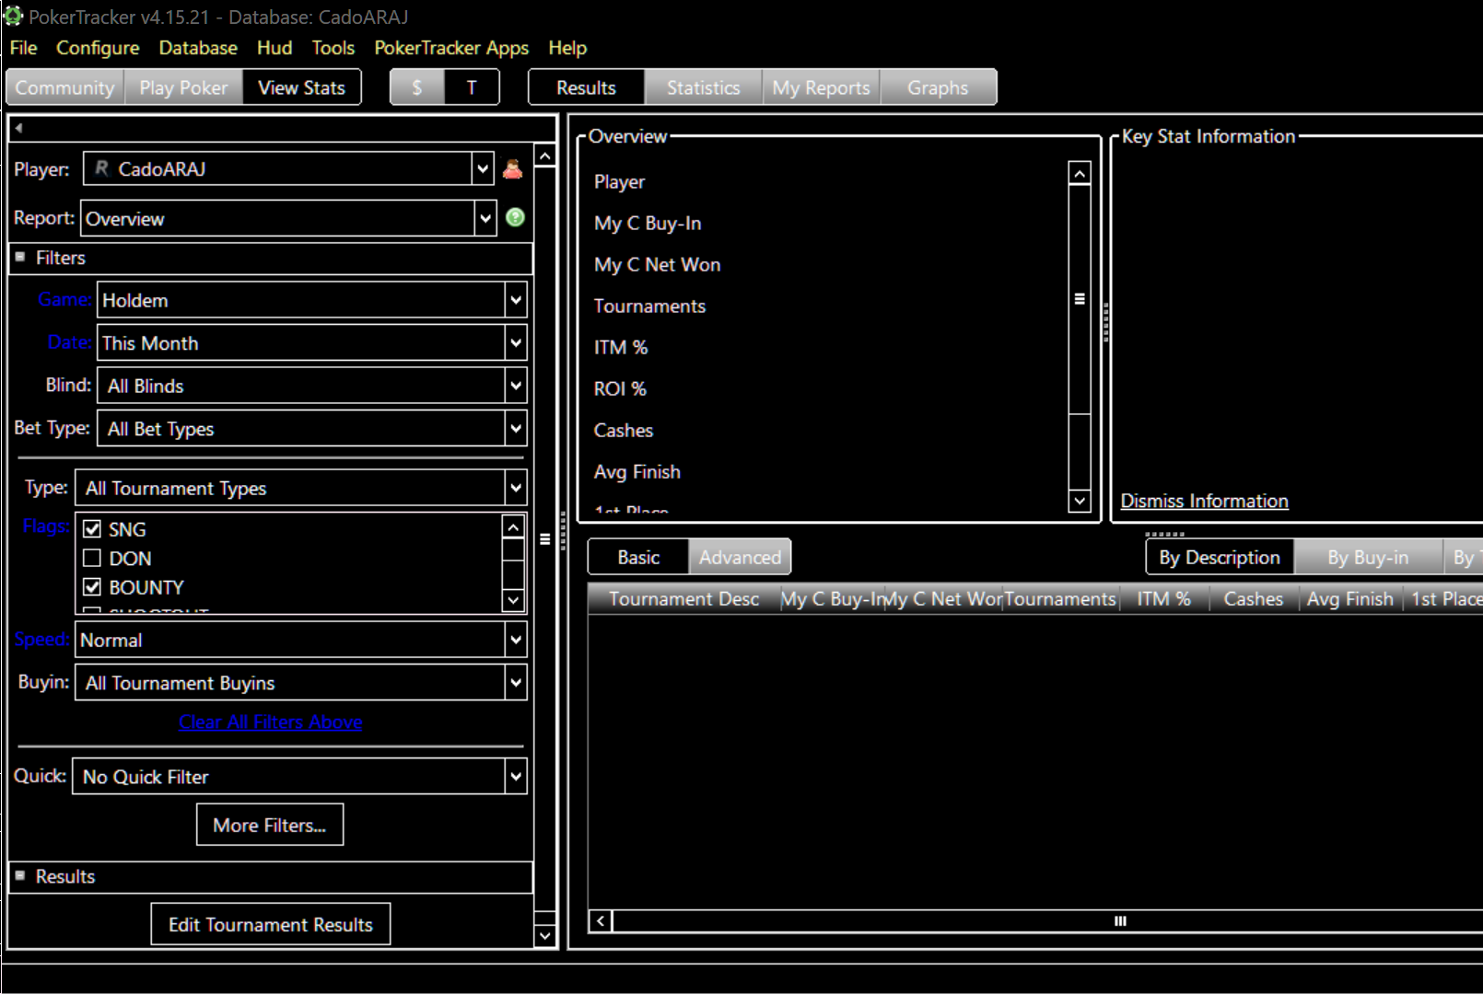Sort by the Cashes column header
Viewport: 1483px width, 994px height.
click(1253, 599)
